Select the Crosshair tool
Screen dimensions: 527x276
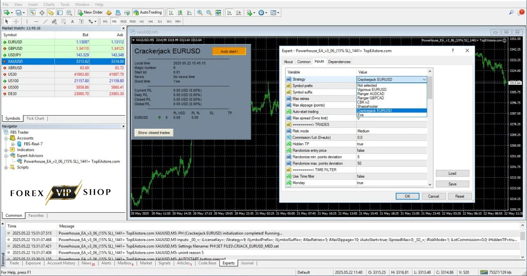click(x=16, y=21)
